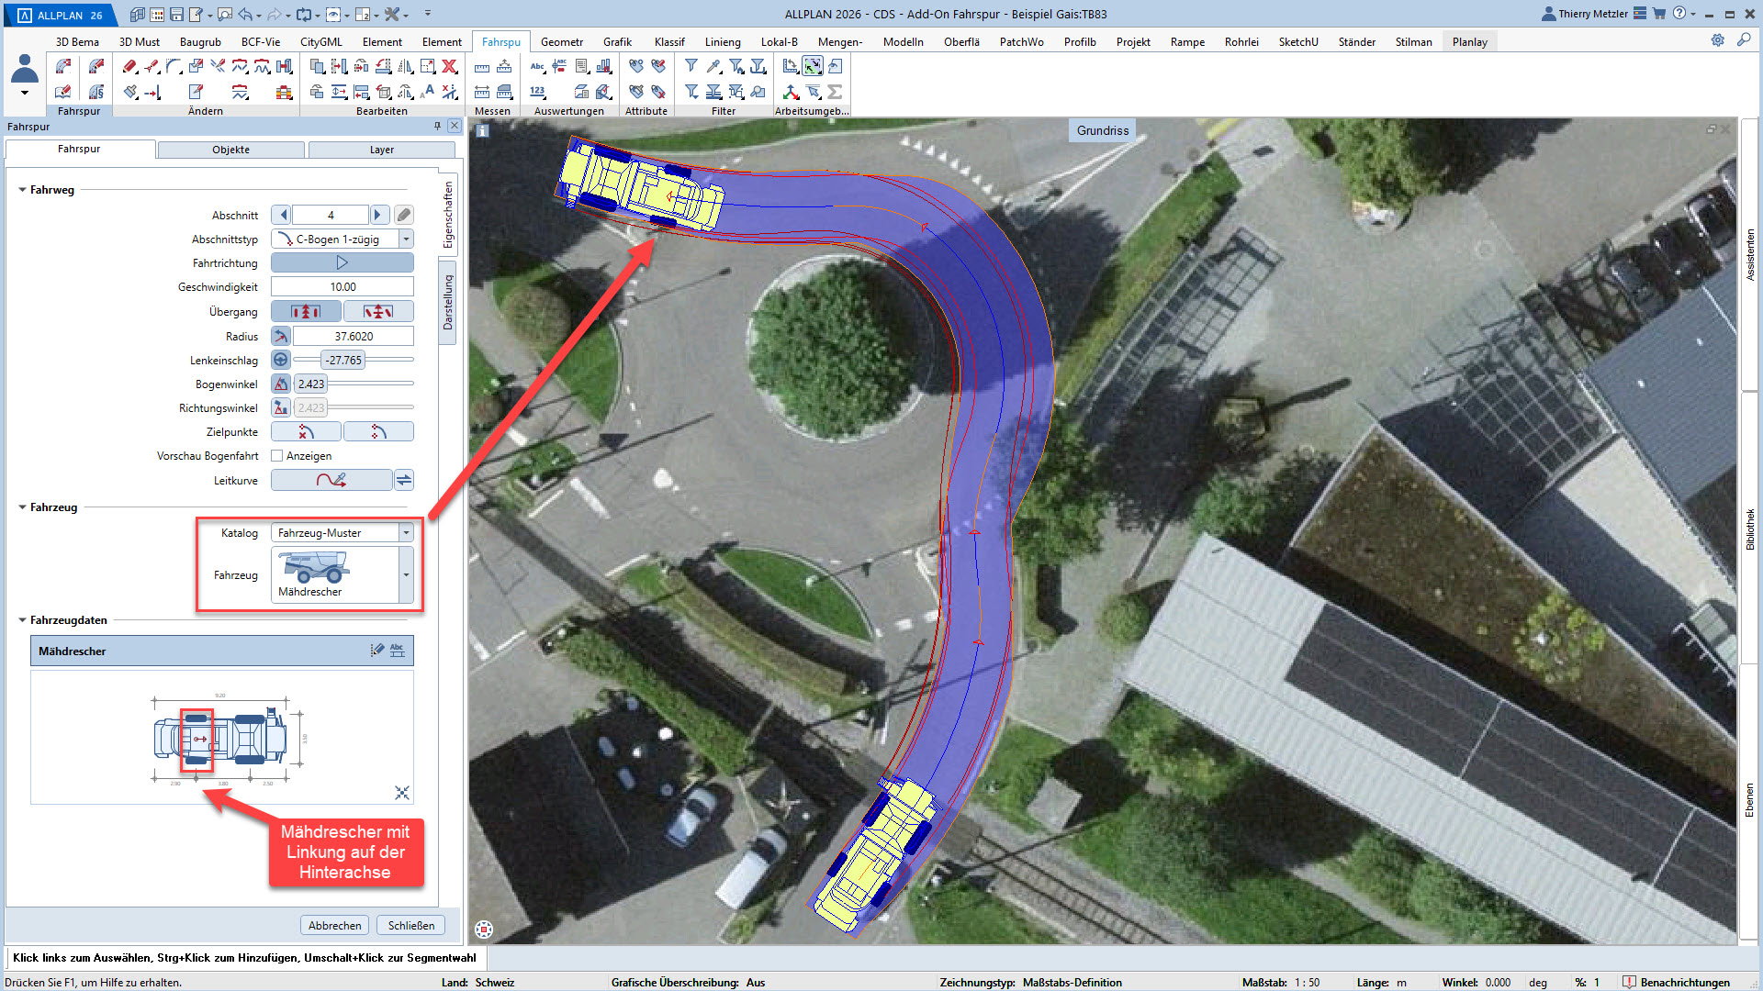
Task: Enable the Anzeigen checkbox for Vorschau Bogenfahrt
Action: pyautogui.click(x=277, y=456)
